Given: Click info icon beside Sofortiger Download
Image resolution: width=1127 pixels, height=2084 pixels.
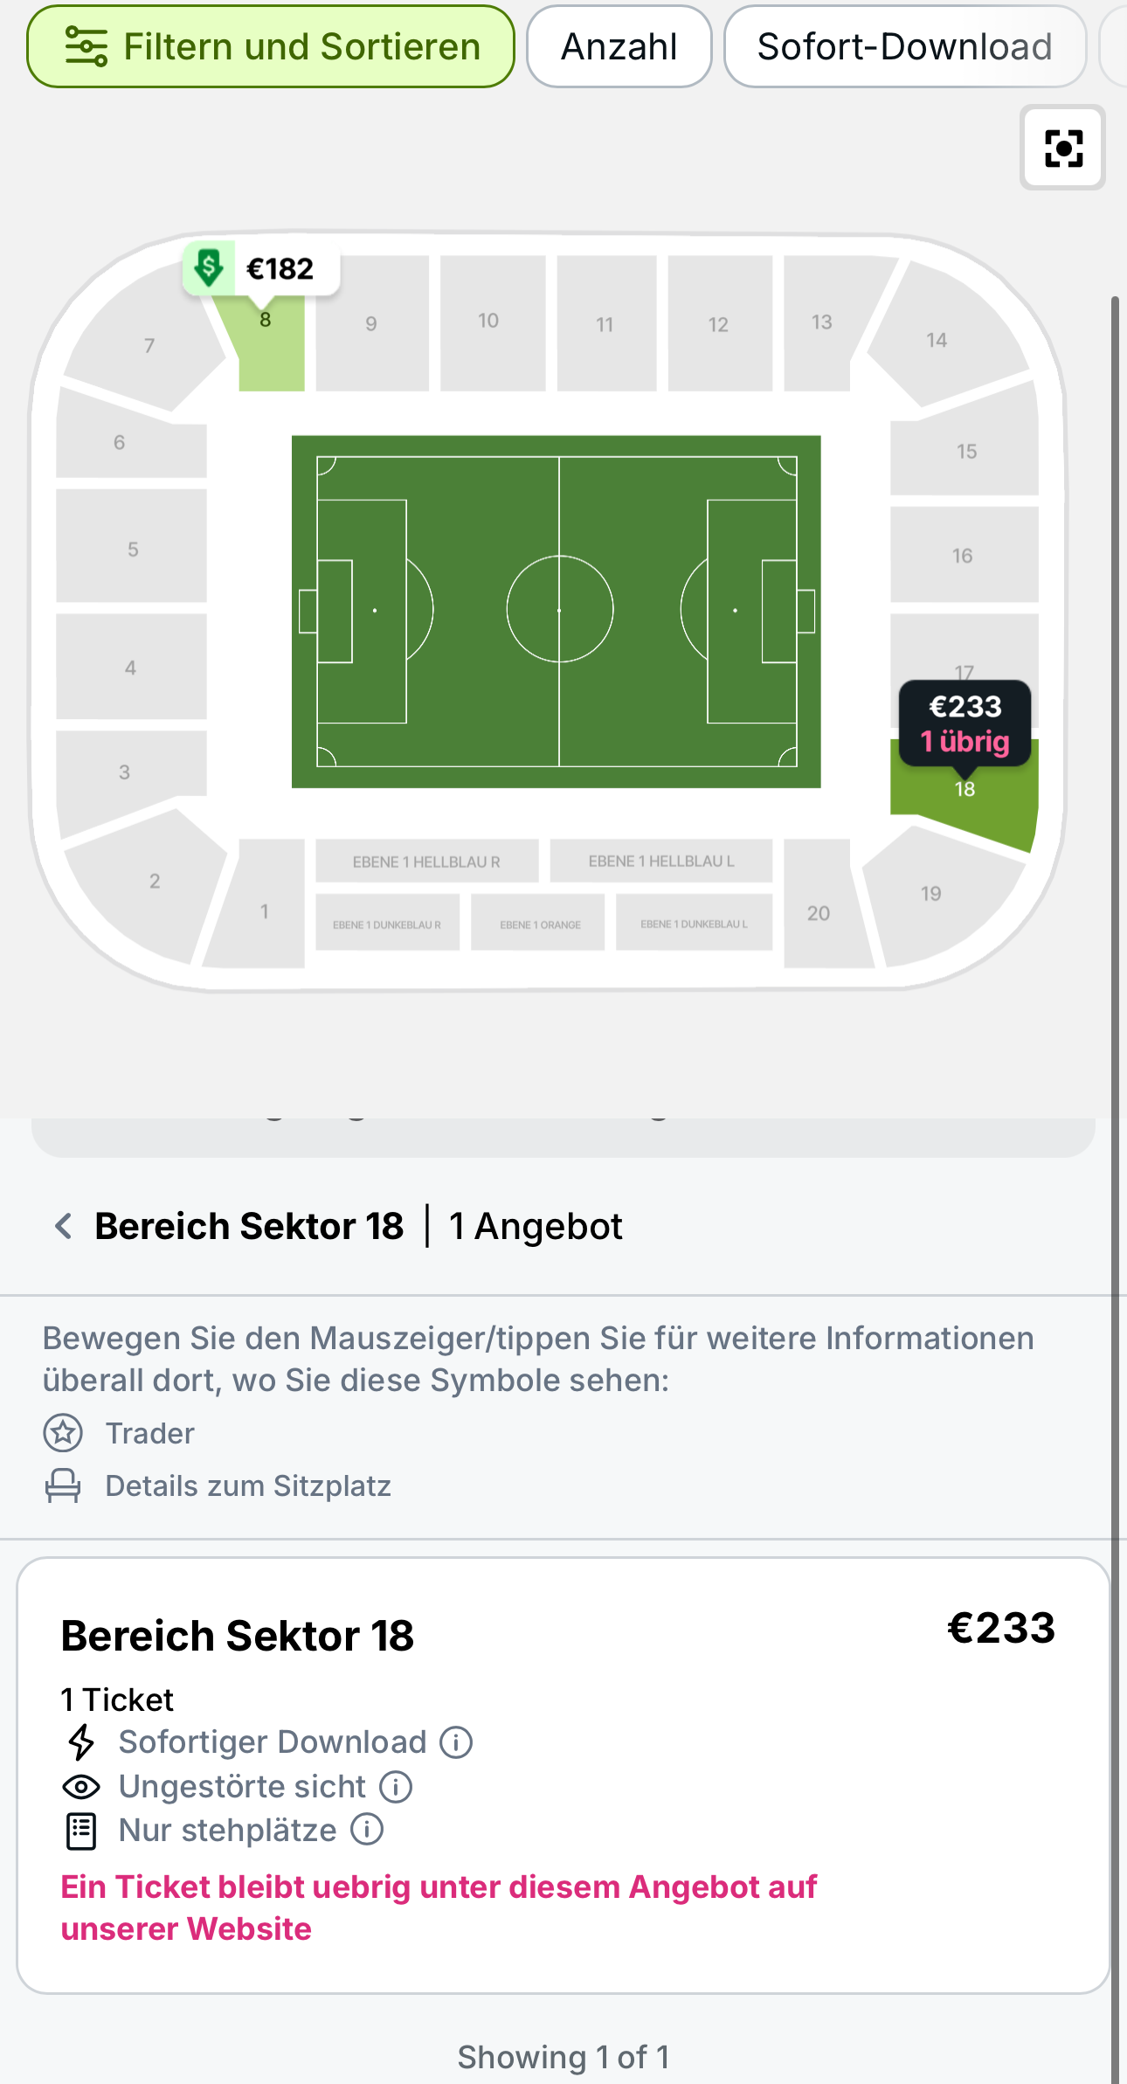Looking at the screenshot, I should point(456,1742).
